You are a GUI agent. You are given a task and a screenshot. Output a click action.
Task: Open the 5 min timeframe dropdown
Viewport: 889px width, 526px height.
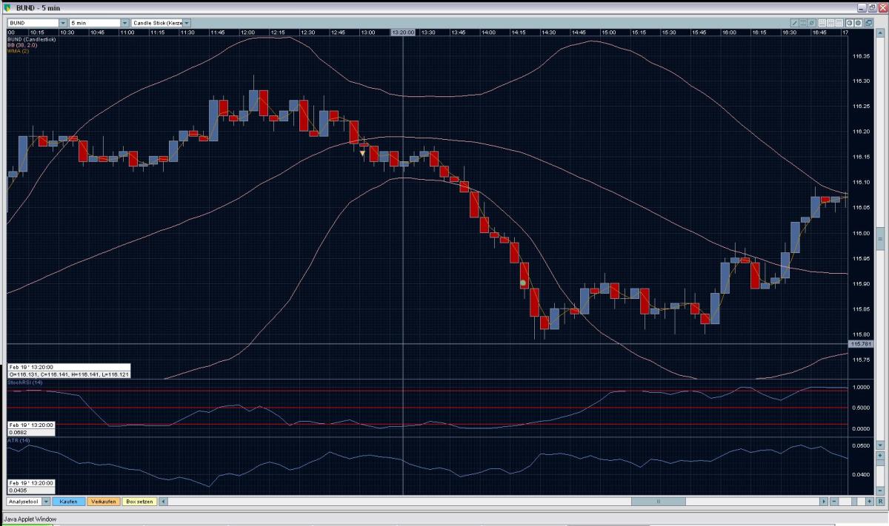124,23
